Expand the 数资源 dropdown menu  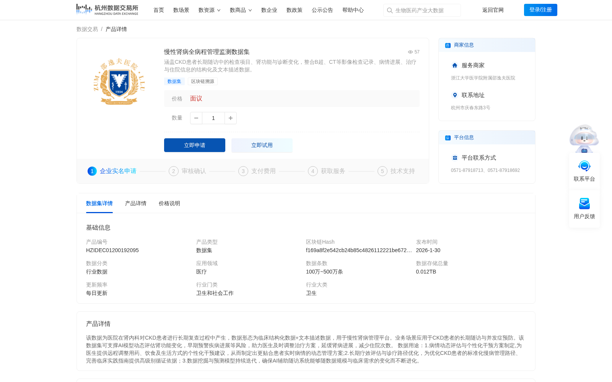tap(209, 10)
